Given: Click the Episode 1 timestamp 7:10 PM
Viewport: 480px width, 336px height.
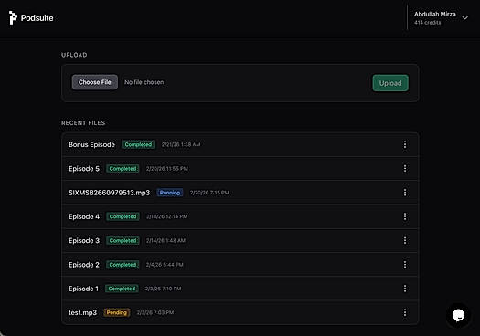Looking at the screenshot, I should tap(163, 289).
